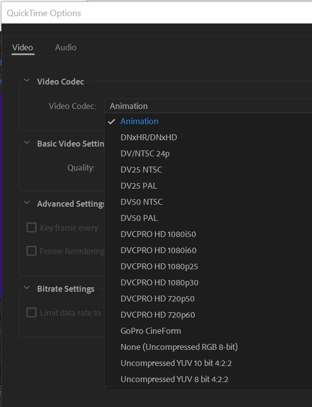
Task: Enable Key frame every checkbox
Action: (31, 228)
